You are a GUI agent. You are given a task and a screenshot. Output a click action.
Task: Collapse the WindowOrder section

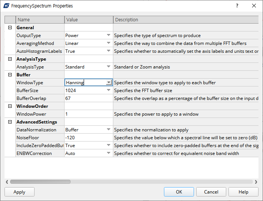click(x=10, y=106)
